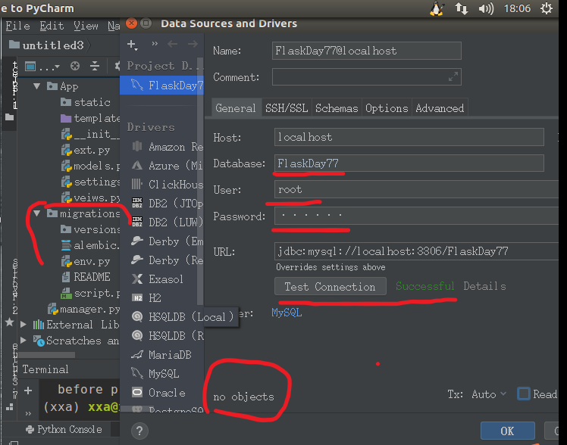Image resolution: width=567 pixels, height=445 pixels.
Task: Select the HSQLDB (Remote) driver icon
Action: (137, 336)
